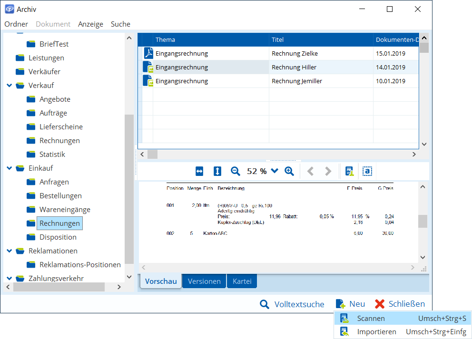472x339 pixels.
Task: Click the text selection icon with letter a
Action: coord(367,171)
